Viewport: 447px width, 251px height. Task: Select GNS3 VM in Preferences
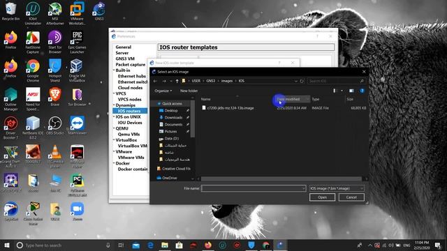pyautogui.click(x=125, y=59)
